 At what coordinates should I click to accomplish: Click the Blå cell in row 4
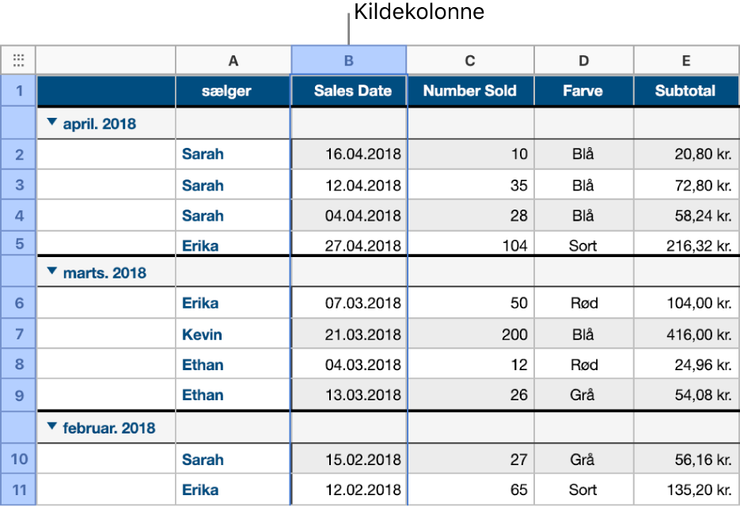(x=583, y=215)
